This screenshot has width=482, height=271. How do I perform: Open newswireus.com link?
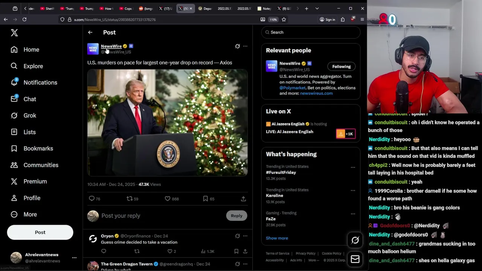(x=316, y=93)
